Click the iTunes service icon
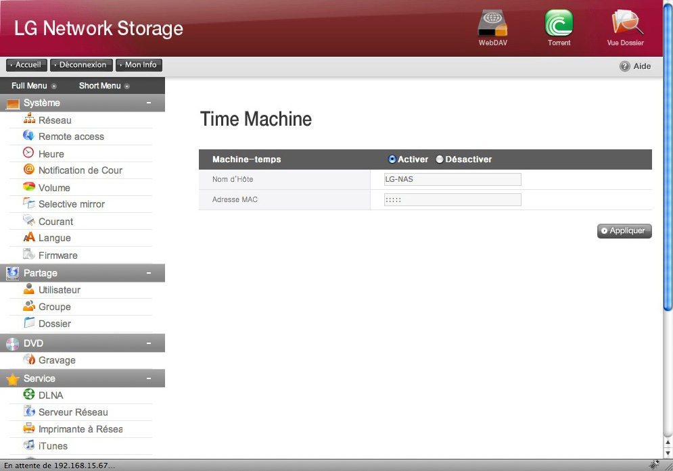The width and height of the screenshot is (673, 471). (29, 445)
